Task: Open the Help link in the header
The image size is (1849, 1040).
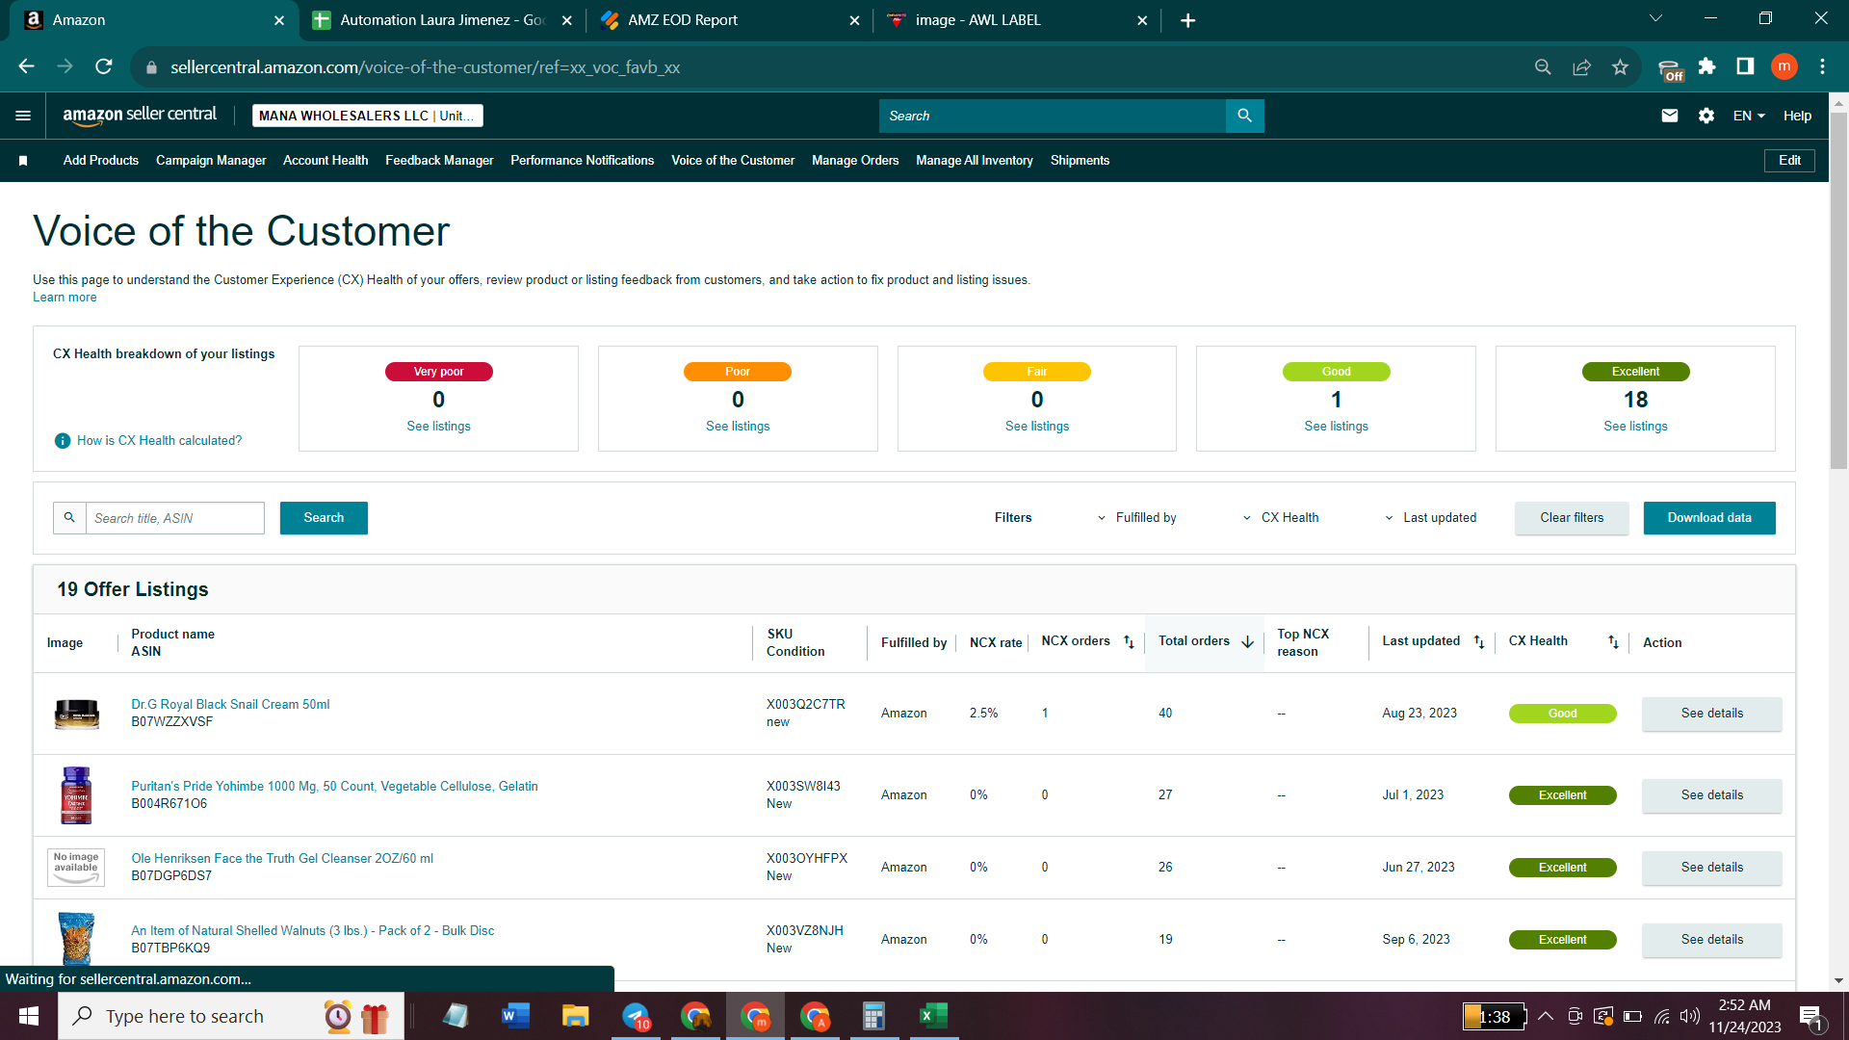Action: (1797, 116)
